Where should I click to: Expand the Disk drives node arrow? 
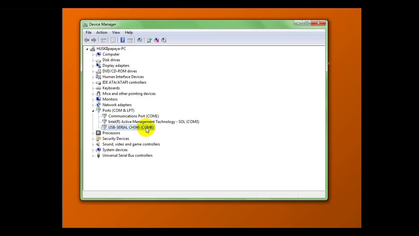(x=93, y=60)
